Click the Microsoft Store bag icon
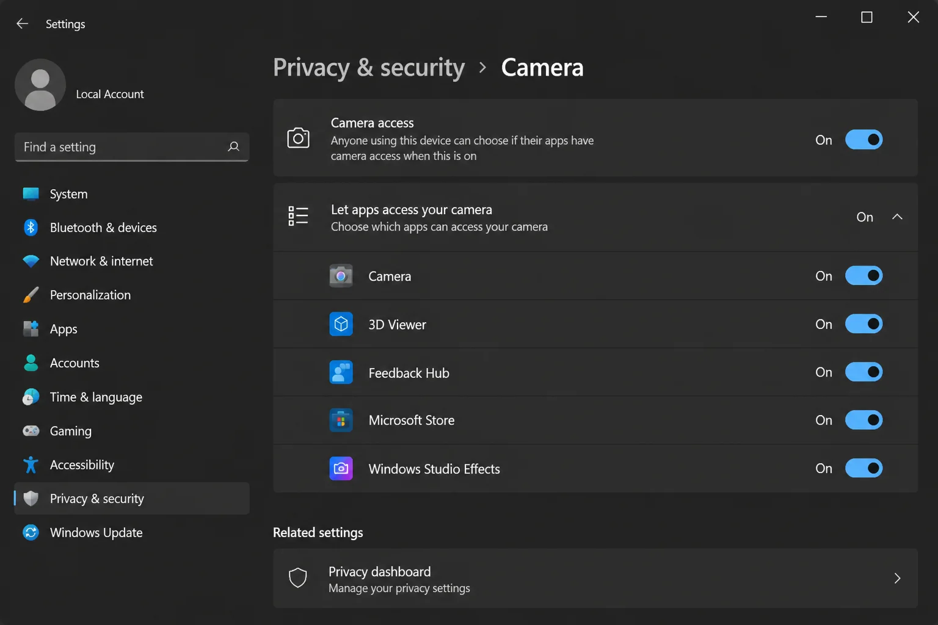 [341, 421]
